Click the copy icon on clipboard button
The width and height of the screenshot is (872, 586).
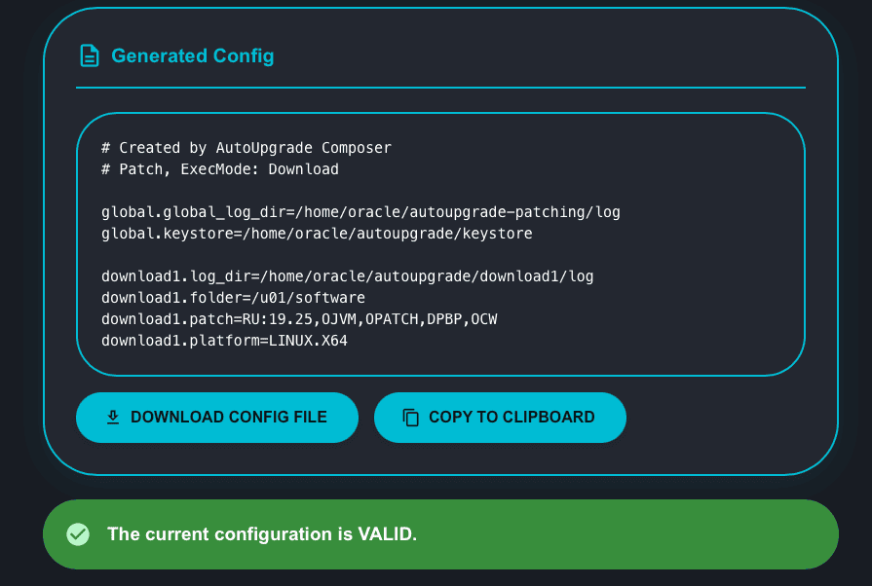[x=411, y=418]
